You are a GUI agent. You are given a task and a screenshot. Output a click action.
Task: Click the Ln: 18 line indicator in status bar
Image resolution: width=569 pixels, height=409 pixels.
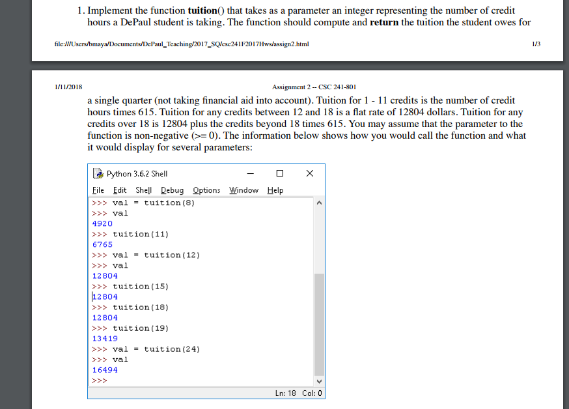point(286,393)
